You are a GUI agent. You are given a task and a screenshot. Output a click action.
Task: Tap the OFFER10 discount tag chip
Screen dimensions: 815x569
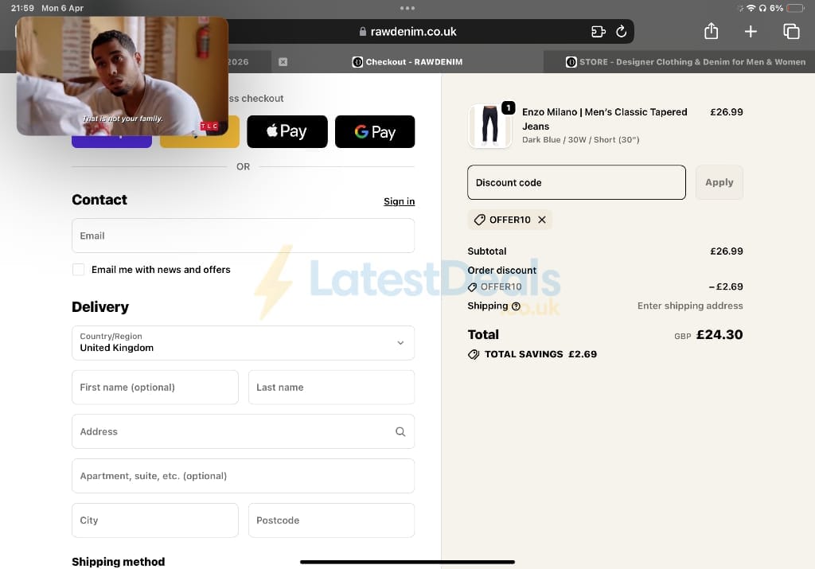tap(509, 220)
